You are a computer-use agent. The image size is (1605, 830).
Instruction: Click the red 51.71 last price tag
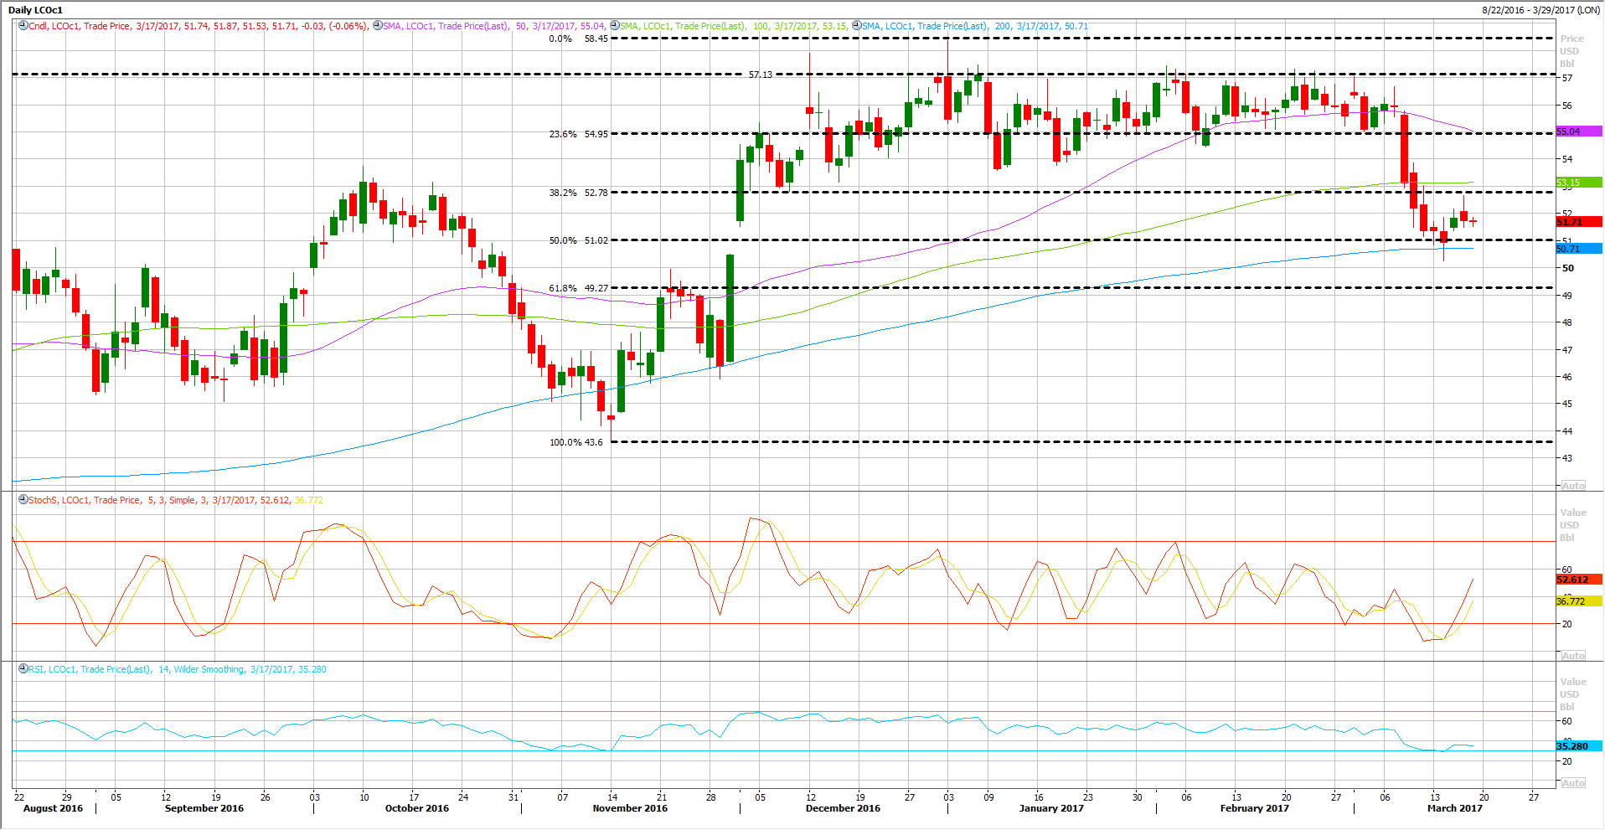pos(1577,222)
